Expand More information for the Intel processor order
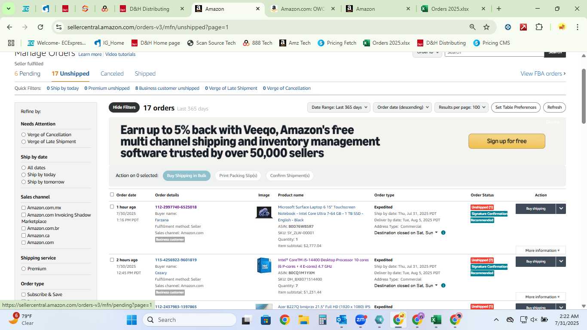Image resolution: width=587 pixels, height=330 pixels. point(541,296)
